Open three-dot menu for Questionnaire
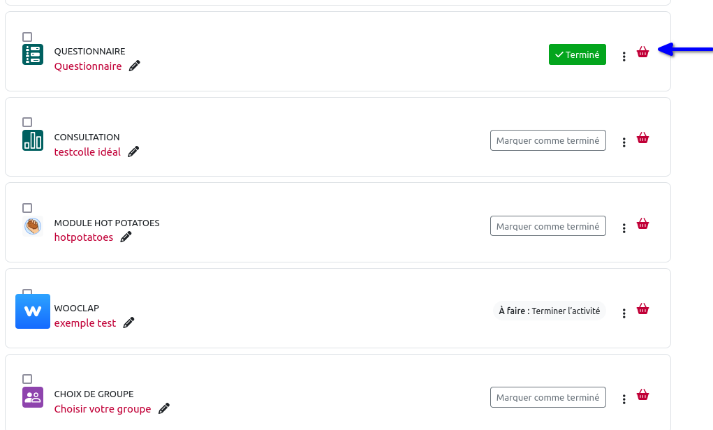The image size is (713, 430). pyautogui.click(x=624, y=57)
